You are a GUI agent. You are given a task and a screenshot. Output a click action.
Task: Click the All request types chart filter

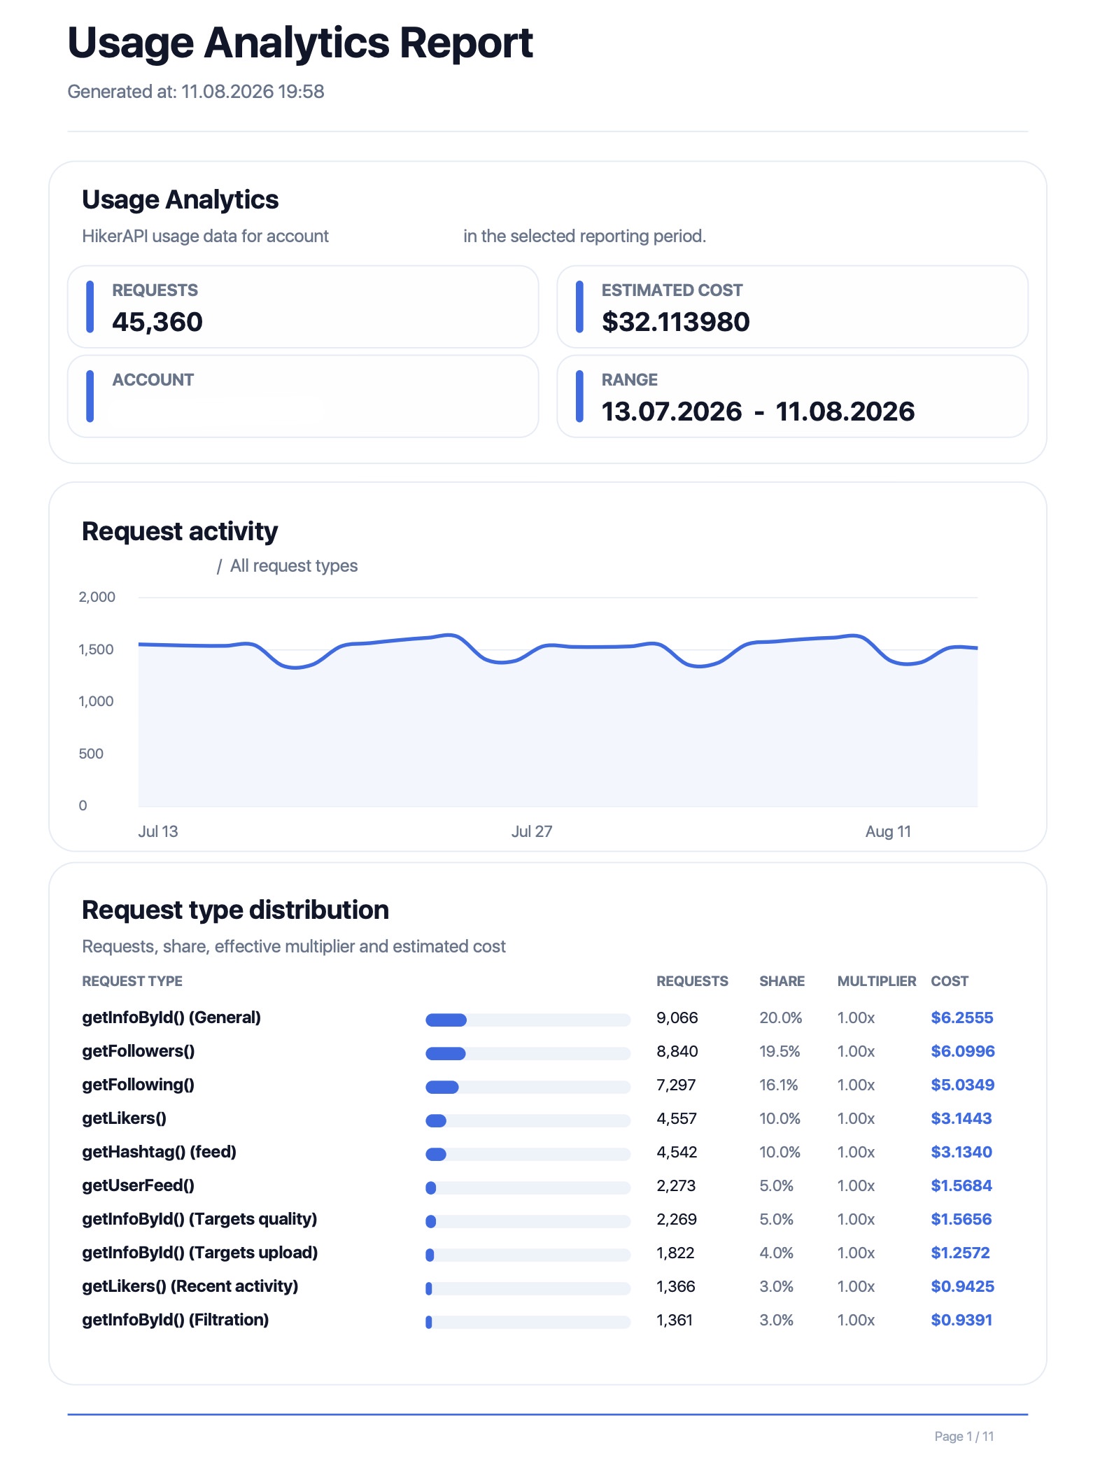tap(294, 565)
